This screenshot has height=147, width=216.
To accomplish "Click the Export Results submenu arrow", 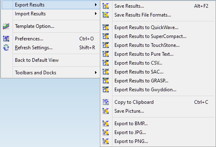I will click(96, 5).
